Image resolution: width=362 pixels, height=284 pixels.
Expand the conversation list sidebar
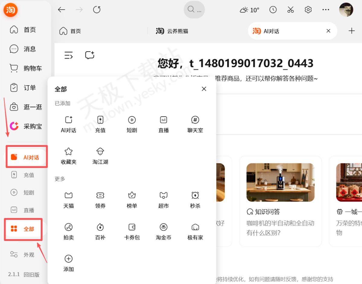(68, 55)
